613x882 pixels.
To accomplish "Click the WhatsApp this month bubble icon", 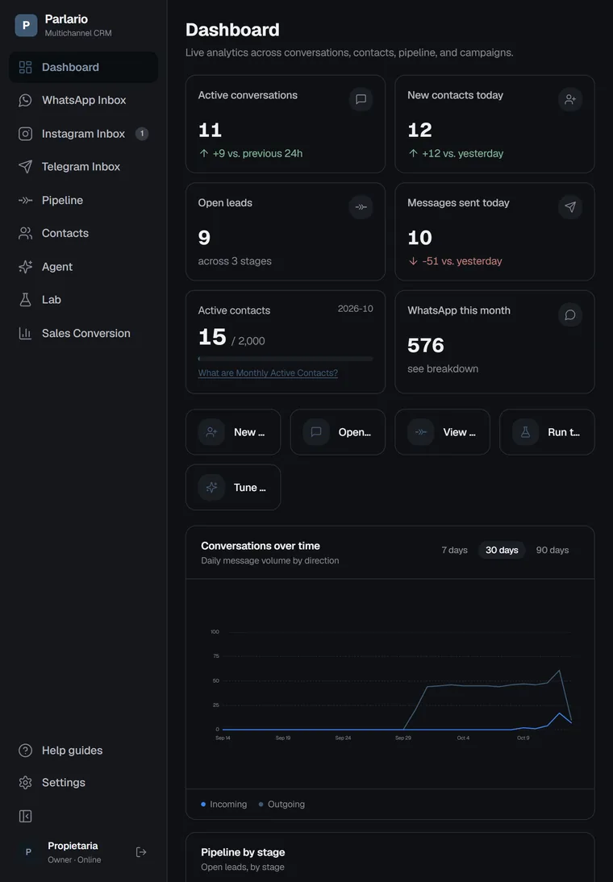I will pos(570,315).
